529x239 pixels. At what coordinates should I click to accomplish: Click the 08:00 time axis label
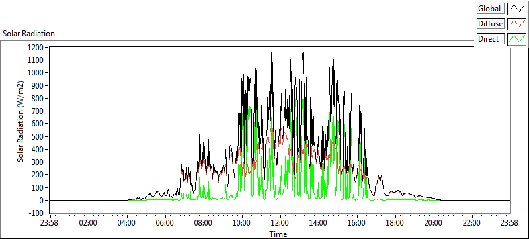tap(204, 224)
